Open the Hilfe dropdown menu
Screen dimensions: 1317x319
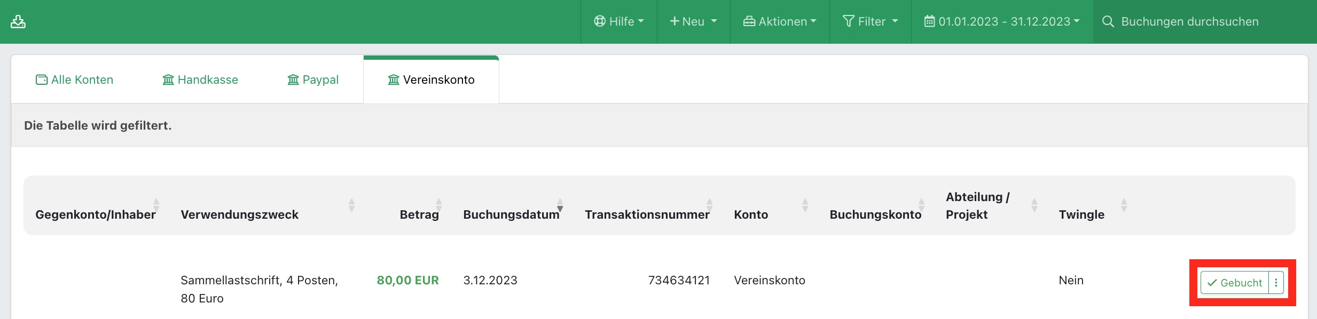[x=619, y=21]
